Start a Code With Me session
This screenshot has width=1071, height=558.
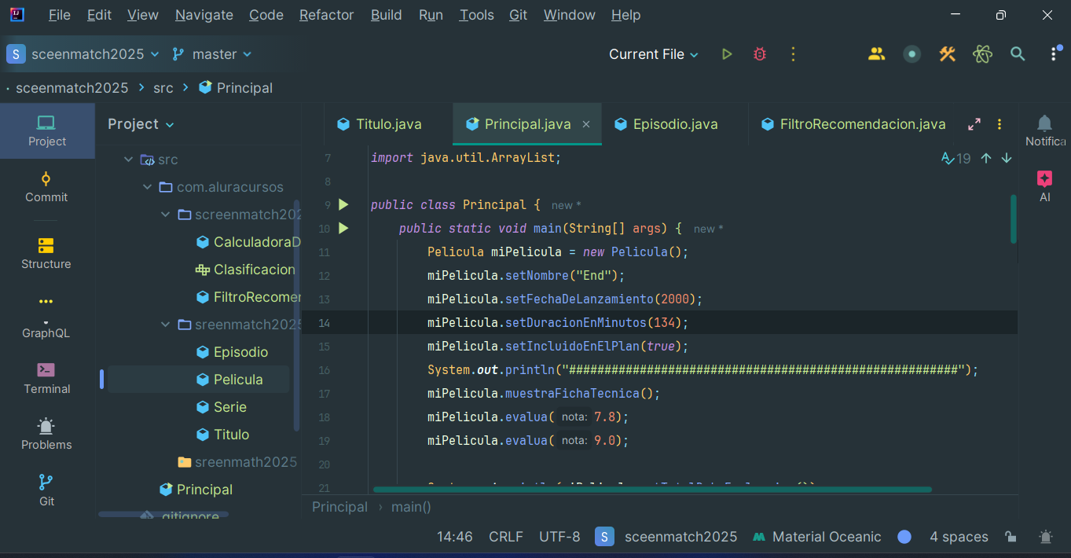tap(876, 54)
